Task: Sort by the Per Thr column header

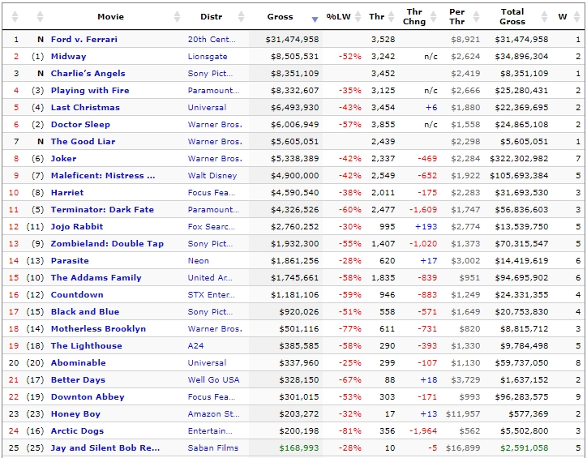Action: 456,16
